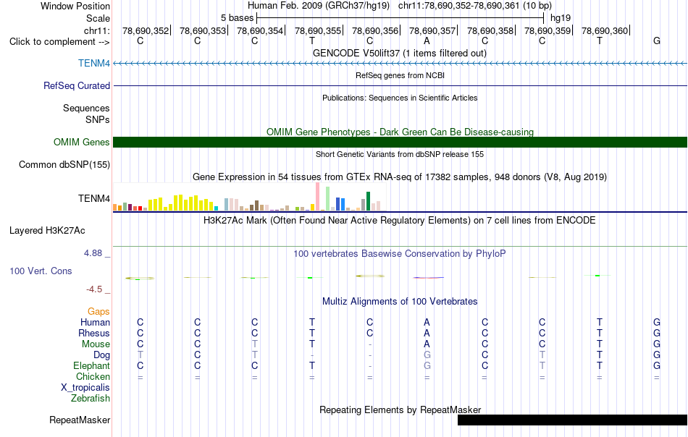688x437 pixels.
Task: Click the 'Click to complement -->' label
Action: 59,42
